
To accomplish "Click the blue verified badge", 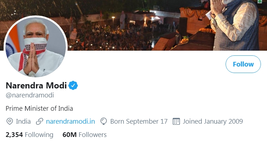I will (x=73, y=85).
